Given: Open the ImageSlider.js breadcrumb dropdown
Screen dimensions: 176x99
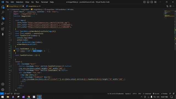Looking at the screenshot, I should [37, 10].
